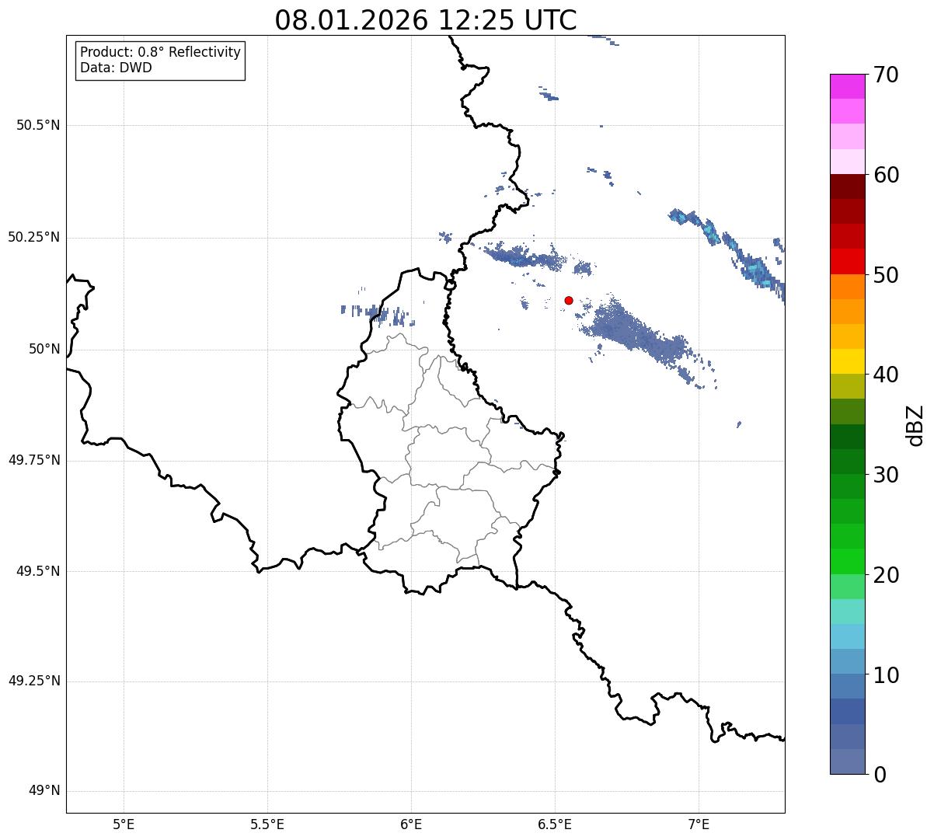The image size is (934, 840).
Task: Click the 6°E longitude label
Action: [x=411, y=824]
